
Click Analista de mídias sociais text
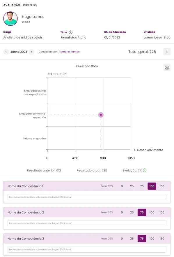[23, 37]
